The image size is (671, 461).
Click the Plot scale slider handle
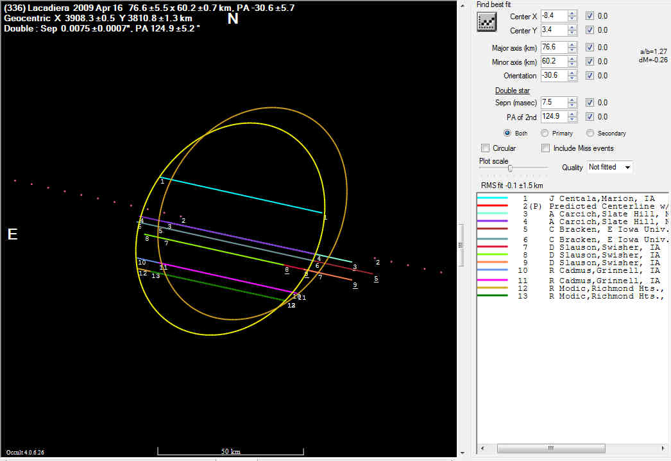(x=510, y=168)
